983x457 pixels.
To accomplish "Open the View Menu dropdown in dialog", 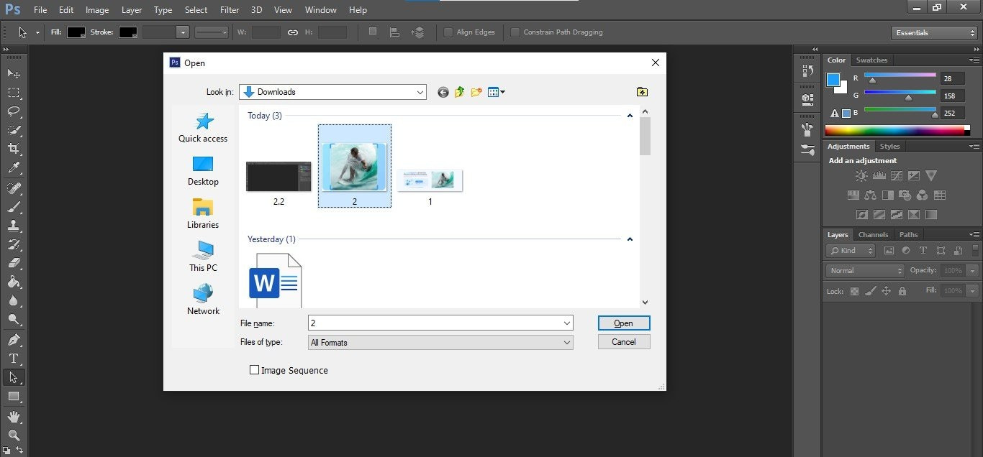I will coord(497,92).
